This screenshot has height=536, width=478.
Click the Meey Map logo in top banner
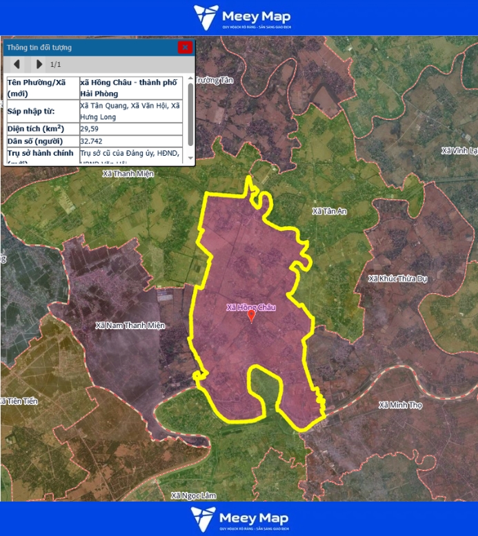(242, 17)
